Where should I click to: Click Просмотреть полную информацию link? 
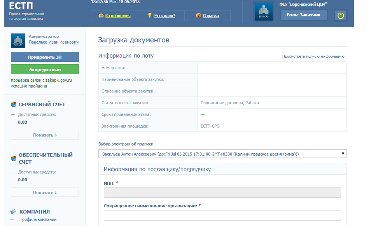(x=313, y=56)
